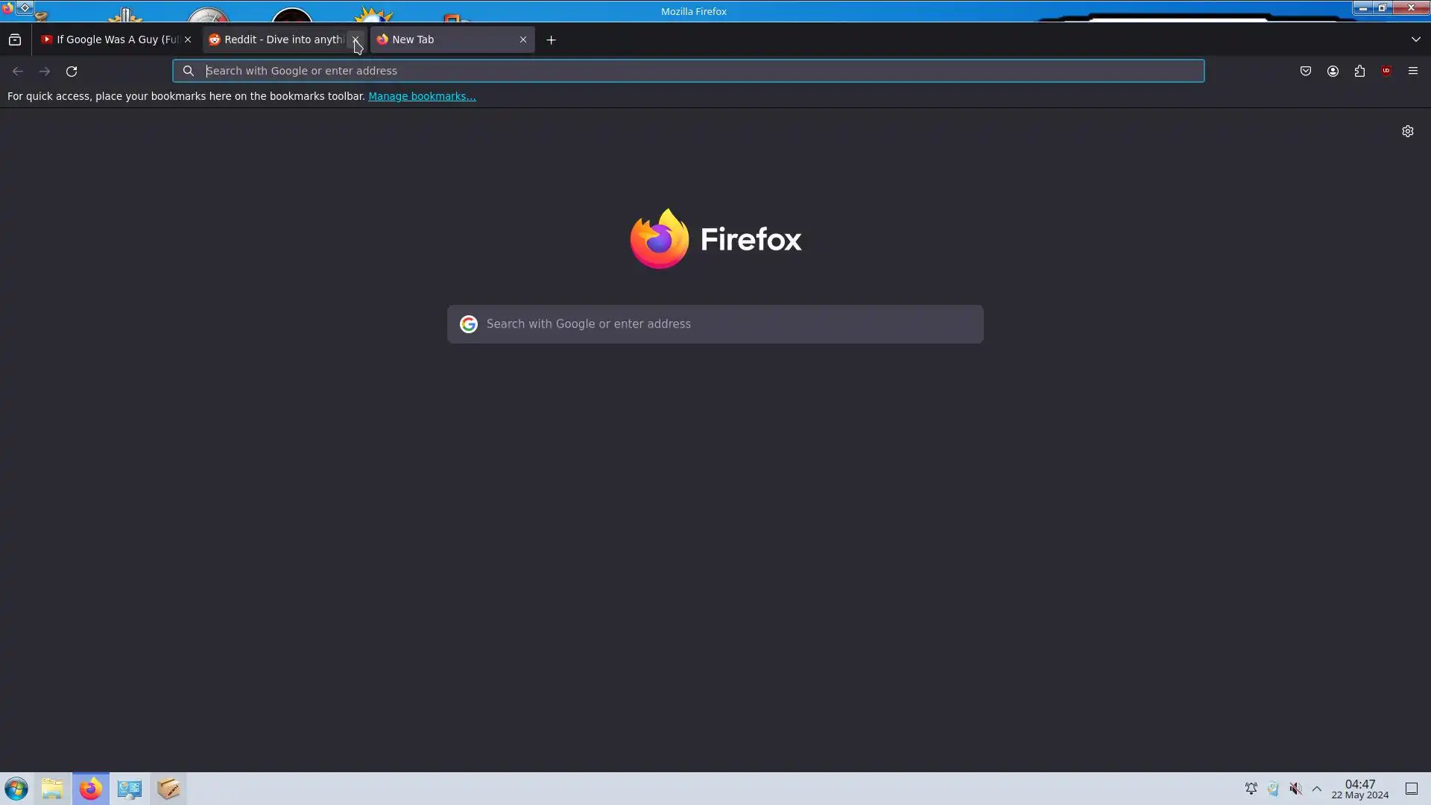Focus the center Google search box

pyautogui.click(x=715, y=324)
